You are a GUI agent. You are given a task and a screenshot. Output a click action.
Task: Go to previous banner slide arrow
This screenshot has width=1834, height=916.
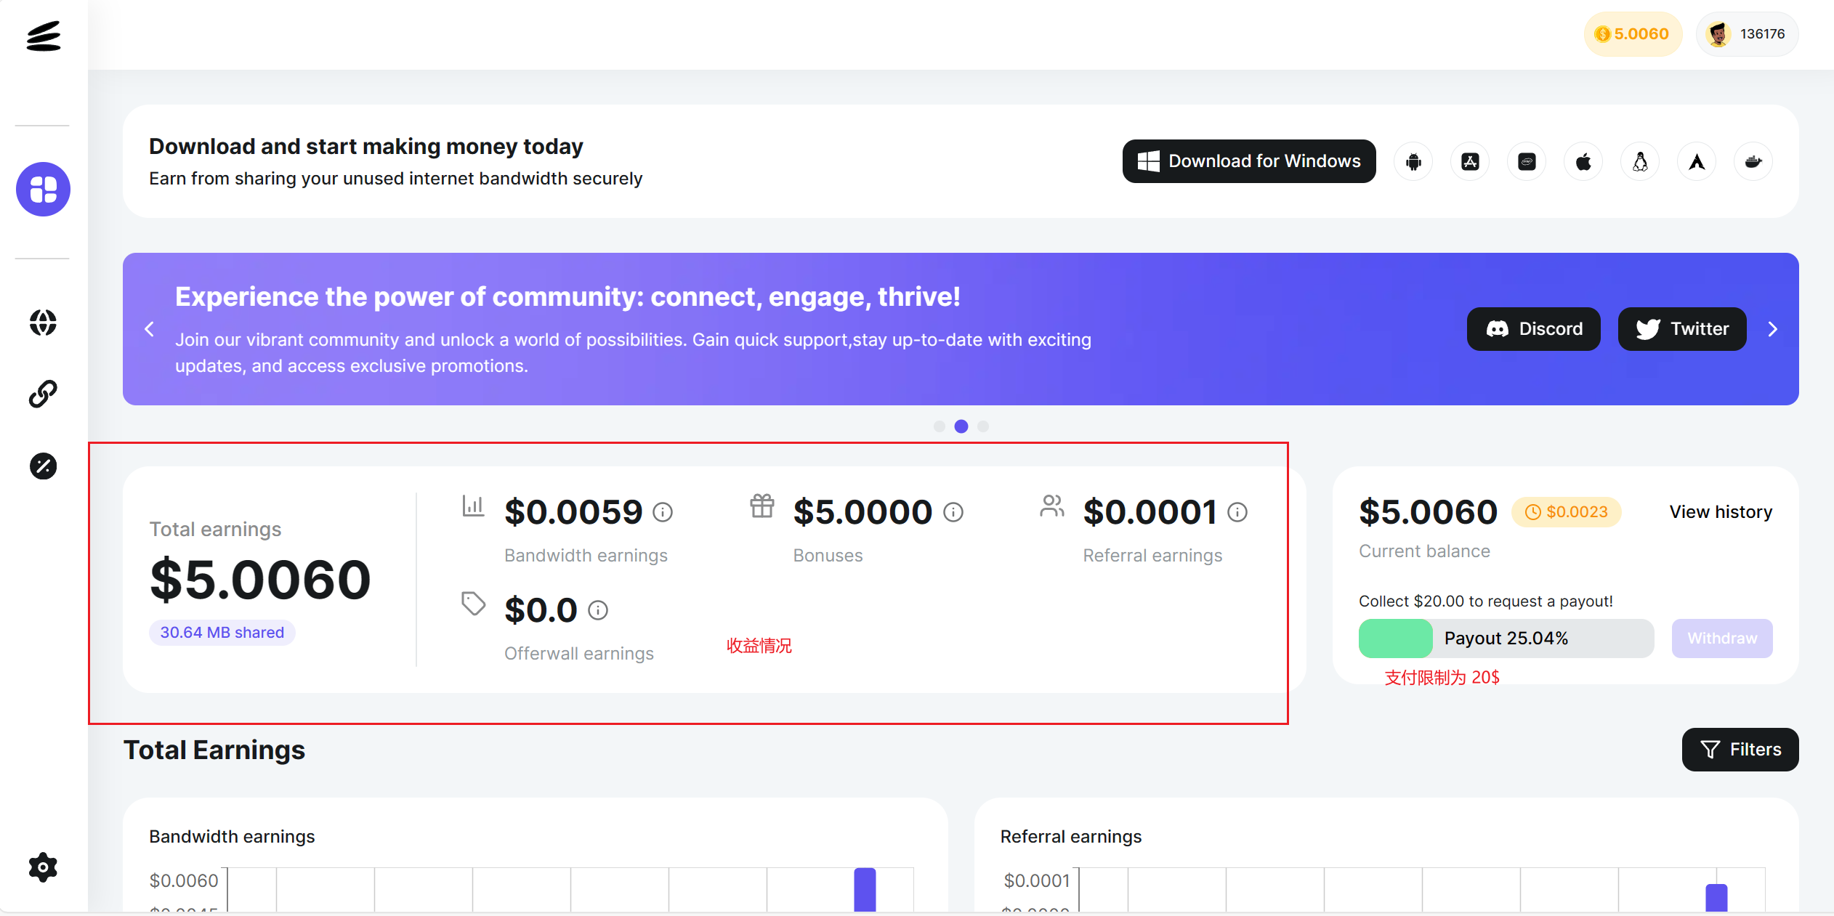pyautogui.click(x=150, y=329)
